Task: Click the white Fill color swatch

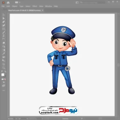Action: coord(3,75)
